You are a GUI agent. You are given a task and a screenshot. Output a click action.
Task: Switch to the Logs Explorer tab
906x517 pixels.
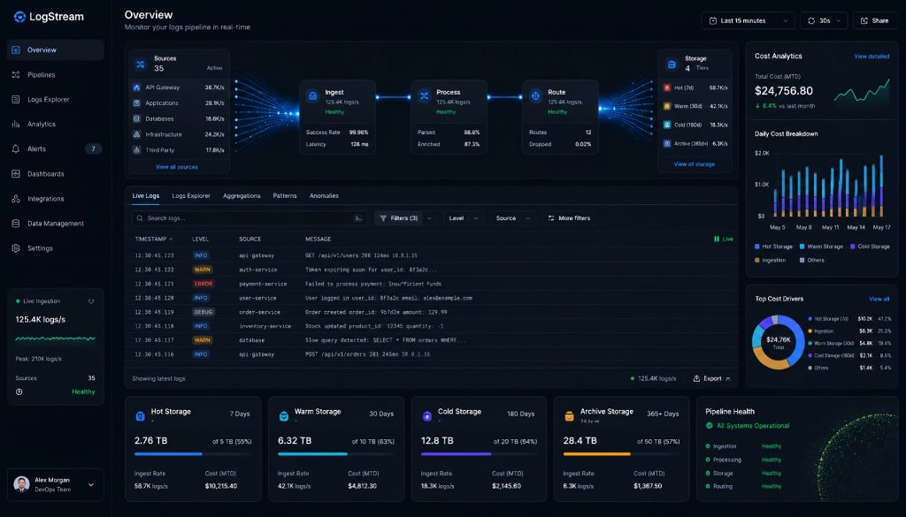[x=191, y=195]
